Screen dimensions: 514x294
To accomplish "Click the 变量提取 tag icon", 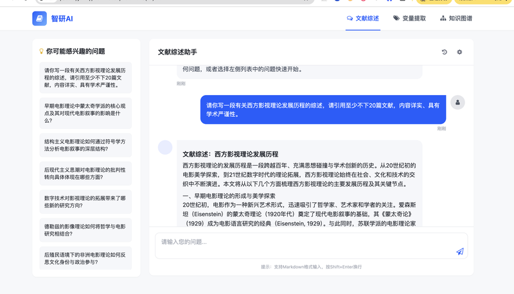I will (x=396, y=19).
